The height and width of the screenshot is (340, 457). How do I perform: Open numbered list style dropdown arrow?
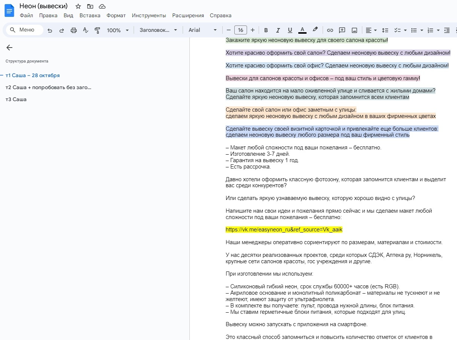coord(438,30)
